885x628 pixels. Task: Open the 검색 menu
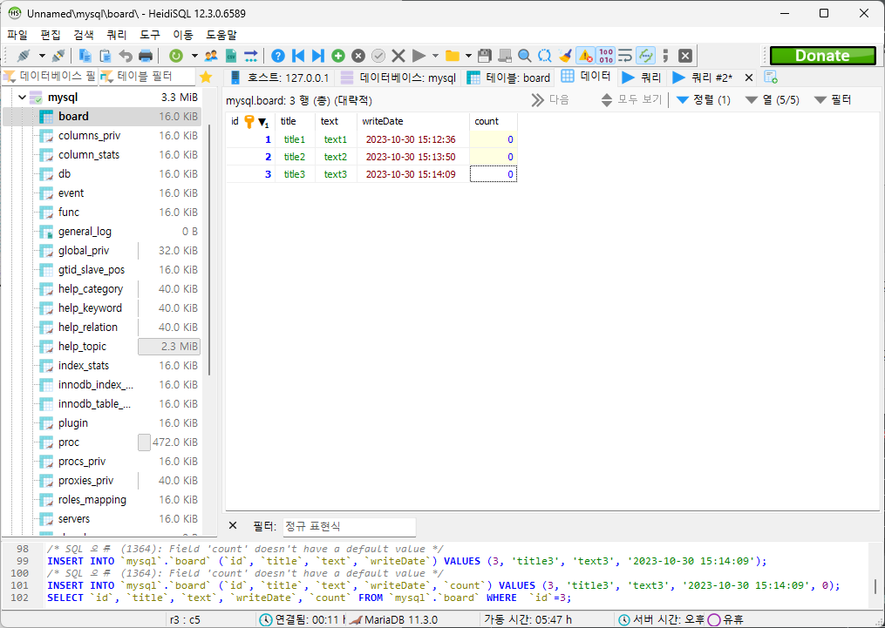(84, 35)
